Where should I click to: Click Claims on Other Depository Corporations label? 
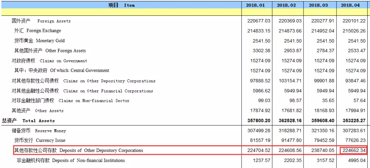tap(84, 81)
